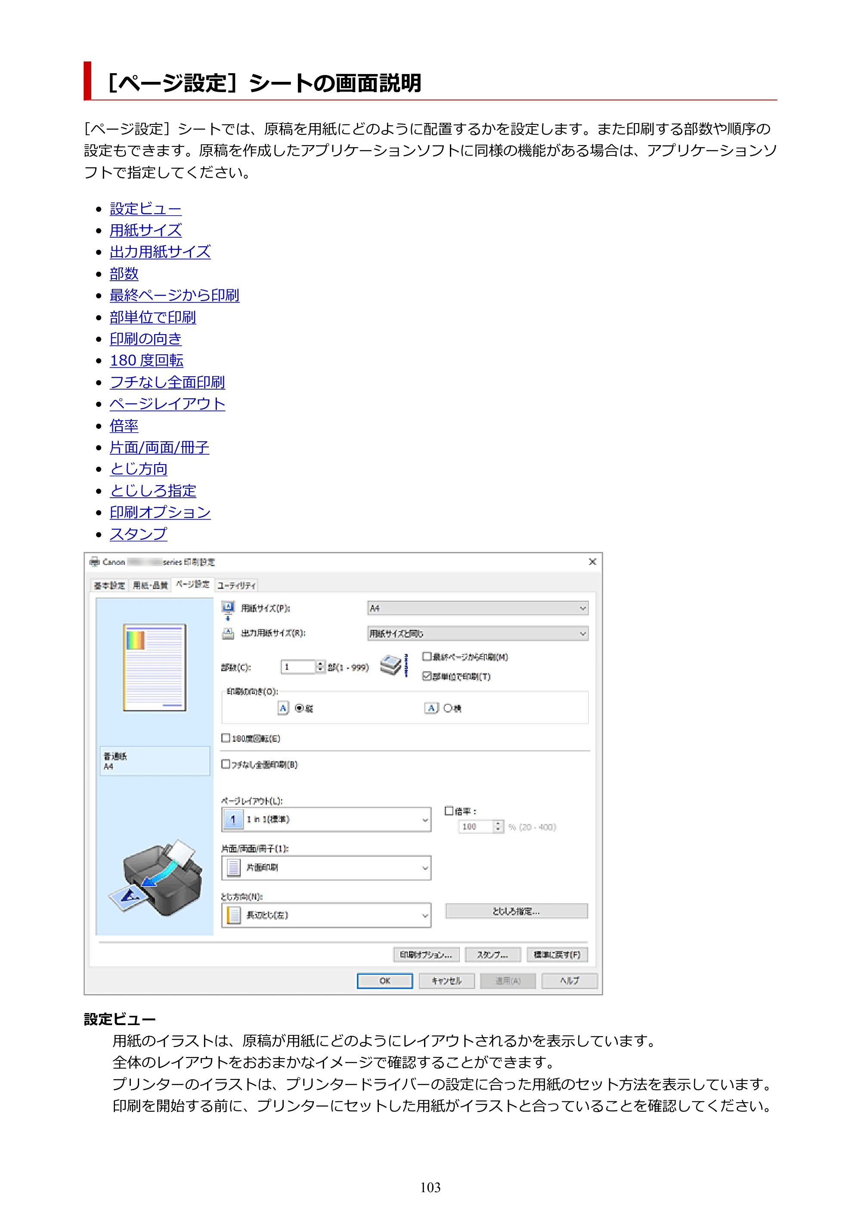This screenshot has height=1218, width=861.
Task: Expand the 出力用紙サイズ dropdown
Action: click(478, 633)
